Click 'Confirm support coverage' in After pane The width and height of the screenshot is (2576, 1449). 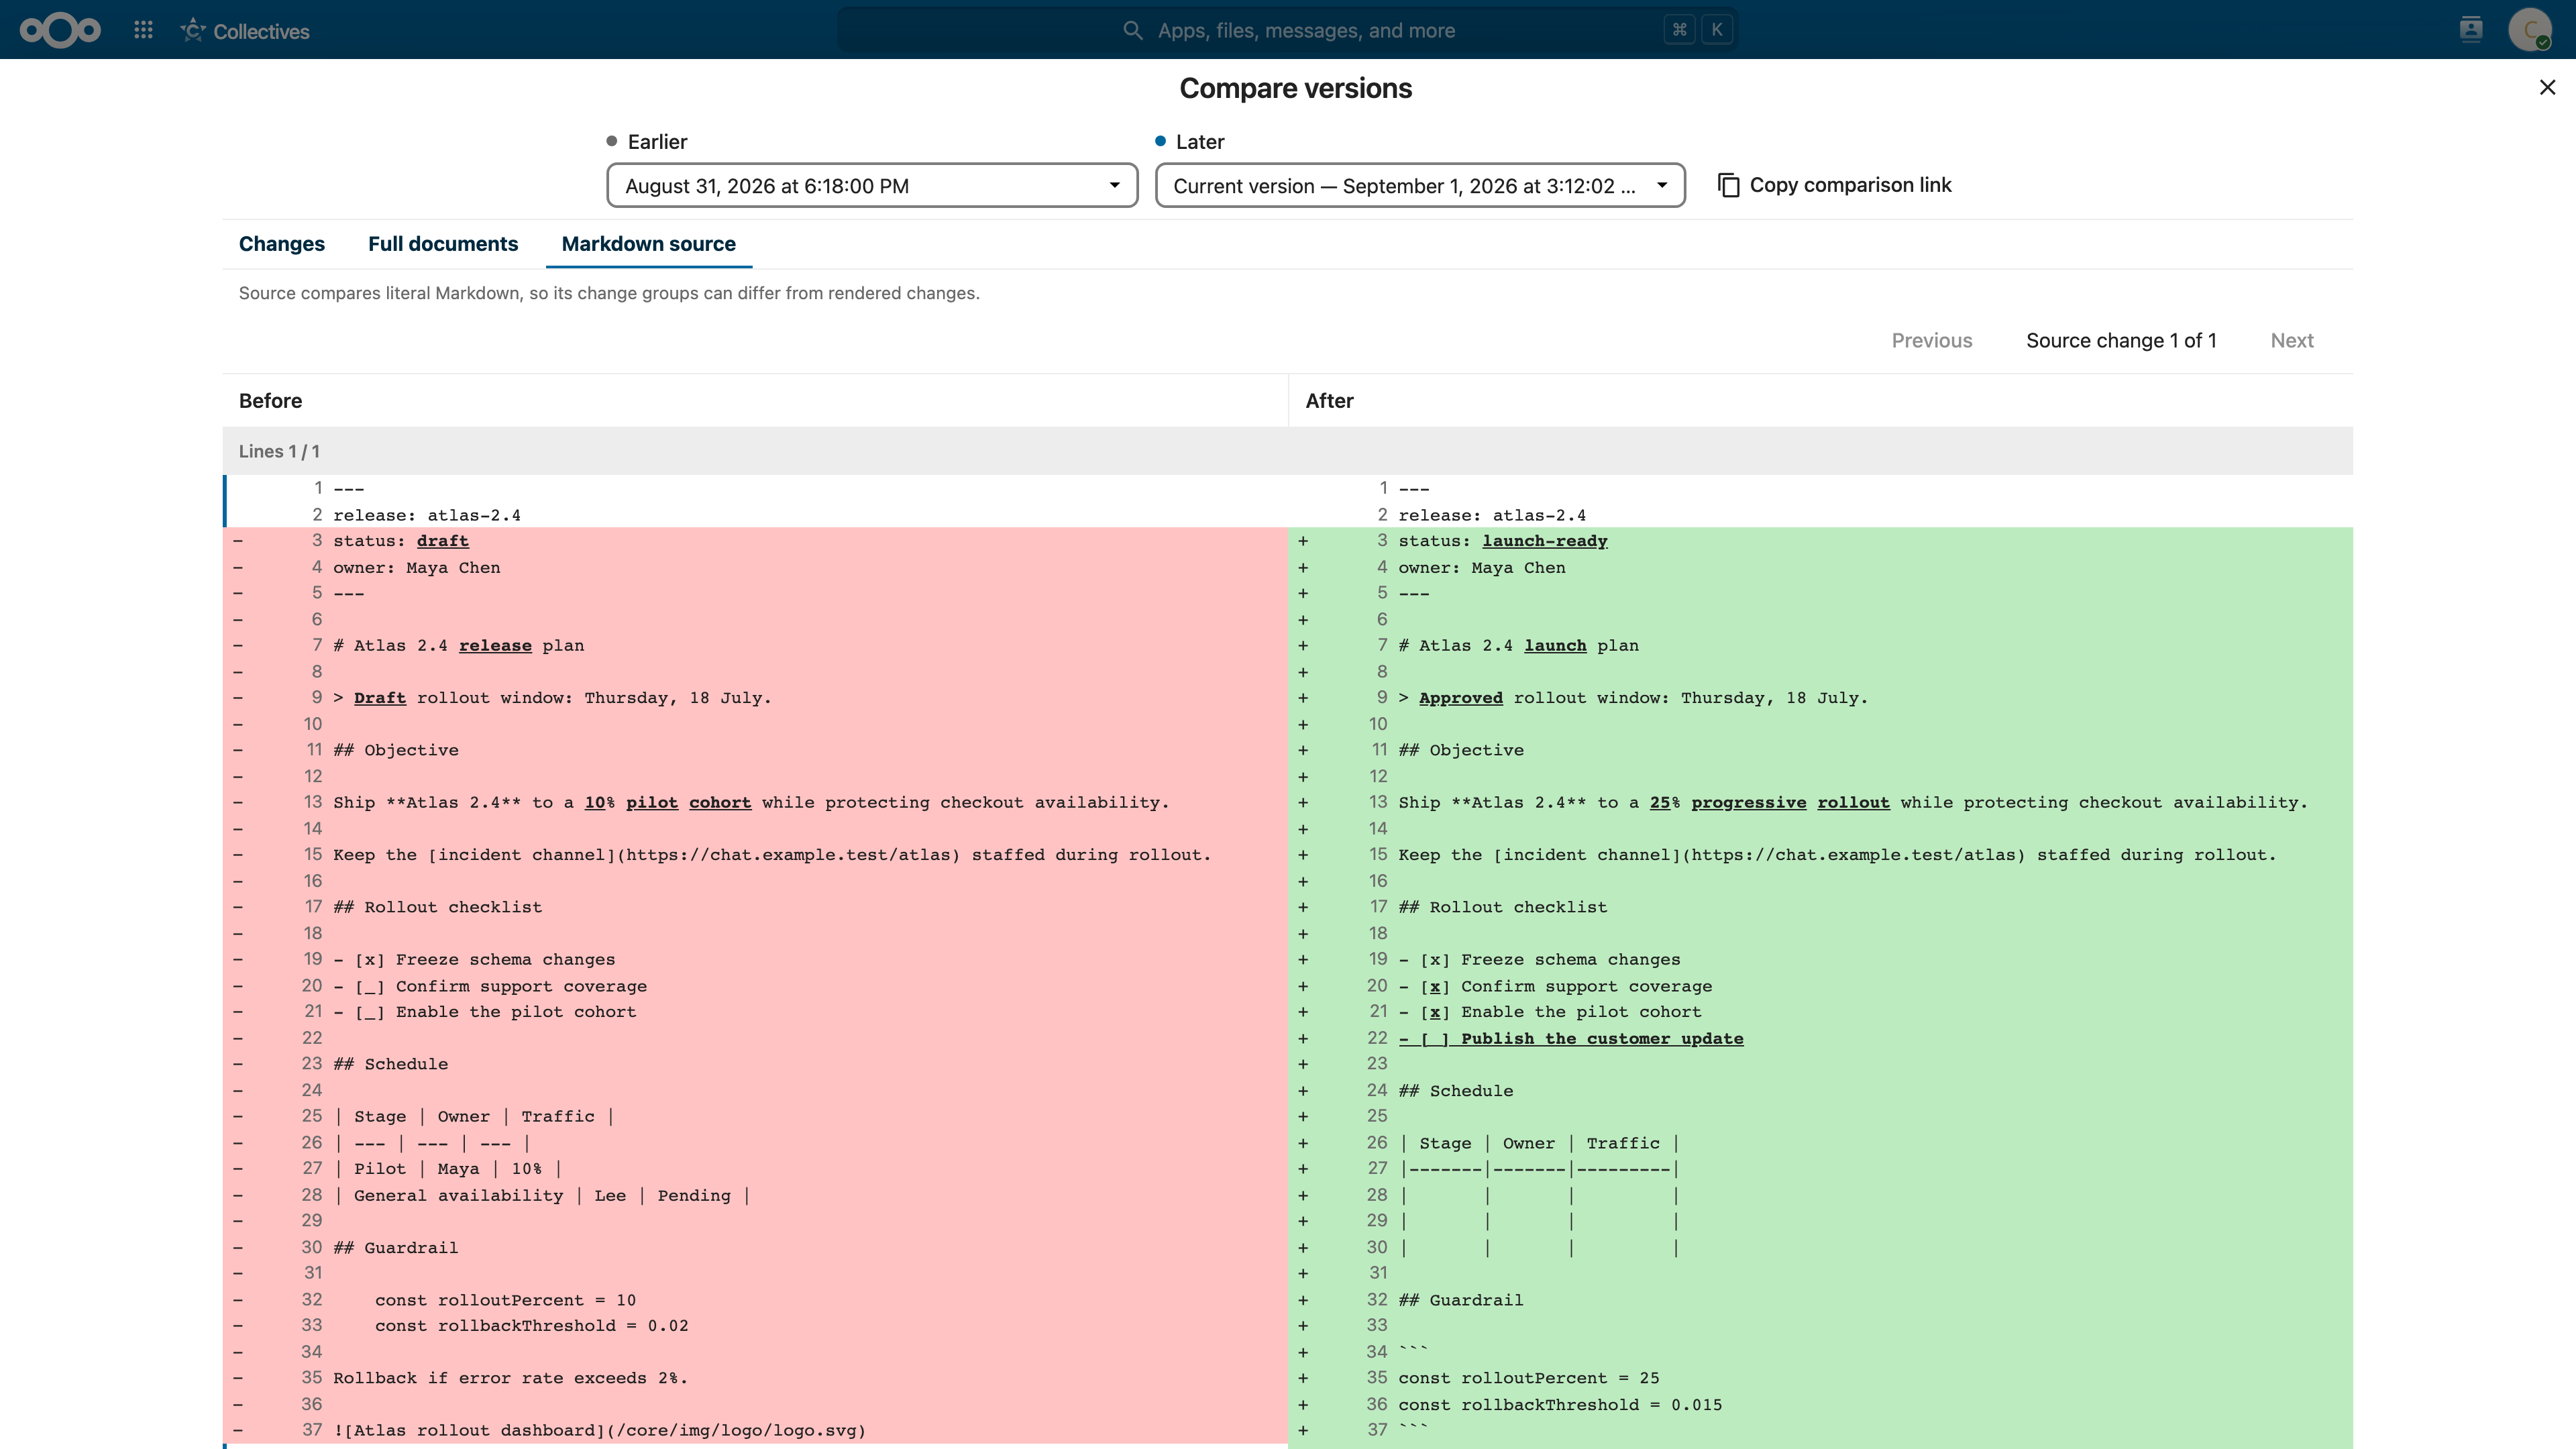coord(1555,987)
